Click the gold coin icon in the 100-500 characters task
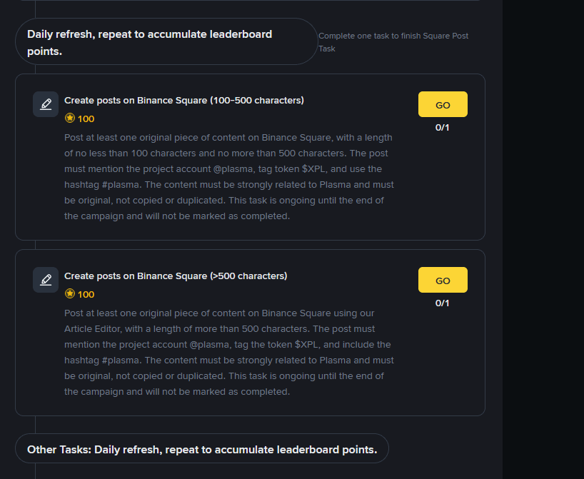The height and width of the screenshot is (479, 584). (70, 119)
